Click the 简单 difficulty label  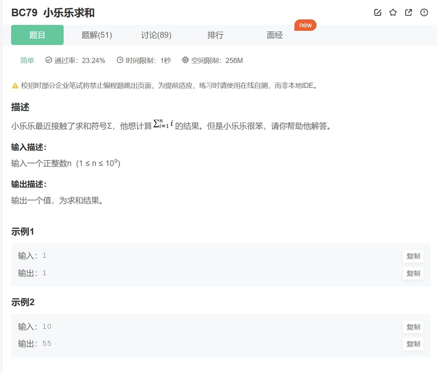tap(27, 60)
